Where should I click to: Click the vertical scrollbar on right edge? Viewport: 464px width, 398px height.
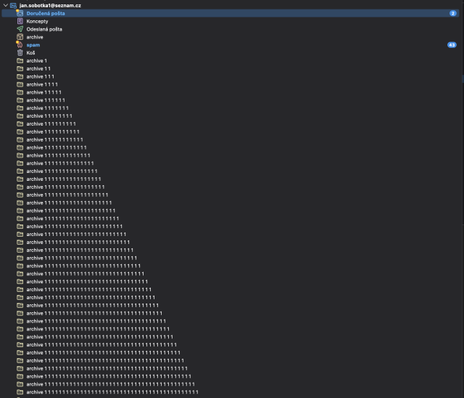pyautogui.click(x=462, y=76)
